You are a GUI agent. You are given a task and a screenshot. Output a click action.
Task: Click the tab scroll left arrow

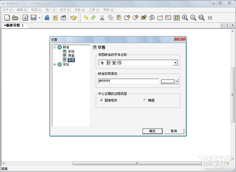click(x=222, y=25)
